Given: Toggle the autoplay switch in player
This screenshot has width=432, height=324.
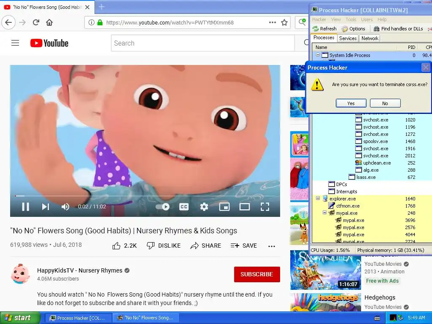Looking at the screenshot, I should click(x=163, y=207).
